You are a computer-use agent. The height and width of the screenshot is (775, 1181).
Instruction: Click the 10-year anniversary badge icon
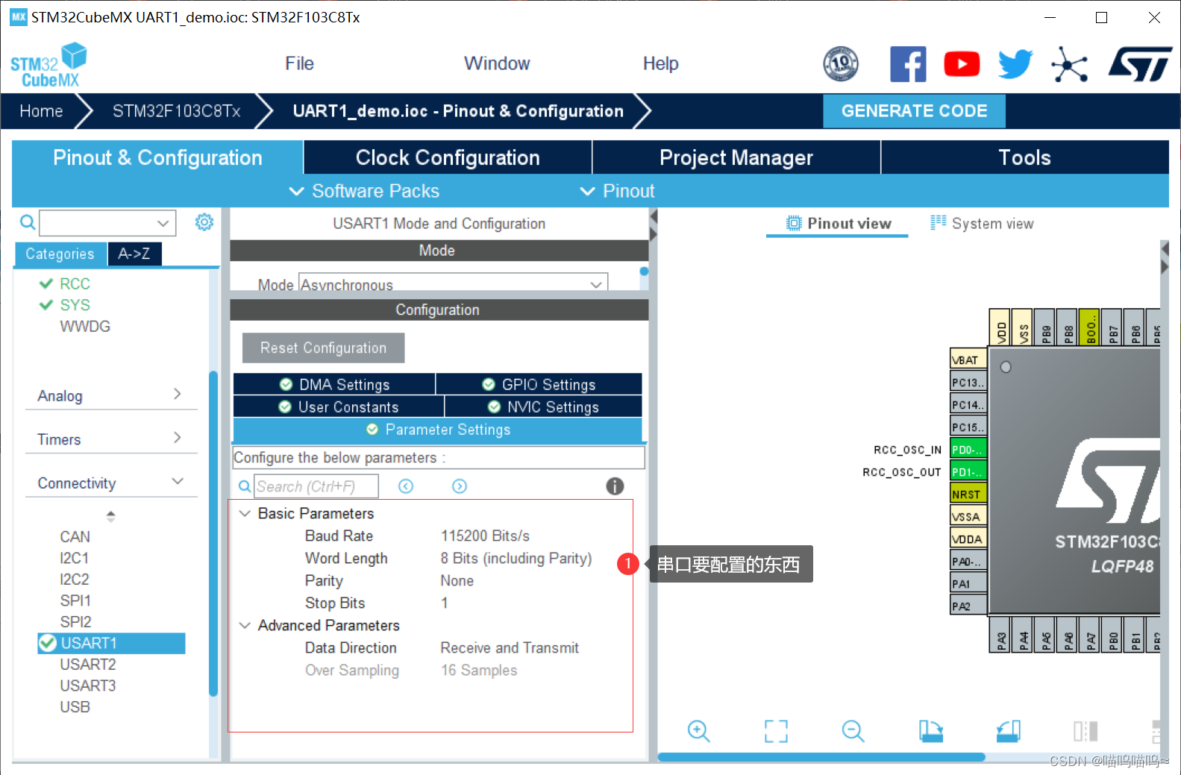point(841,64)
